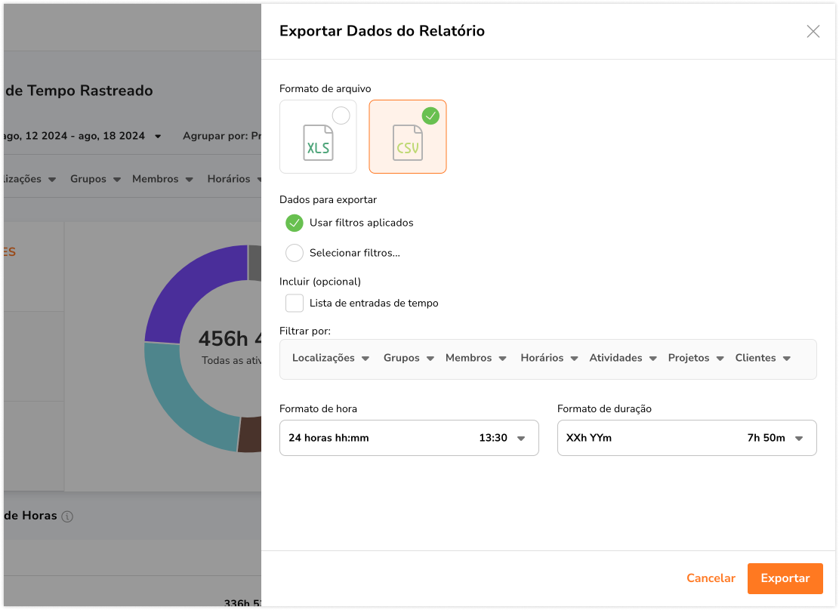Open the Atividades filter dropdown
Viewport: 839px width, 610px height.
[622, 357]
